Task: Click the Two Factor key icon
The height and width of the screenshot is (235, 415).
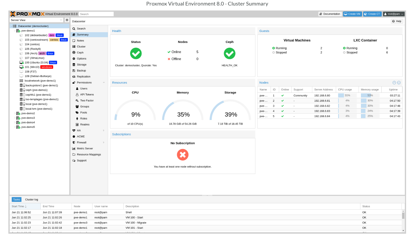Action: pos(77,101)
